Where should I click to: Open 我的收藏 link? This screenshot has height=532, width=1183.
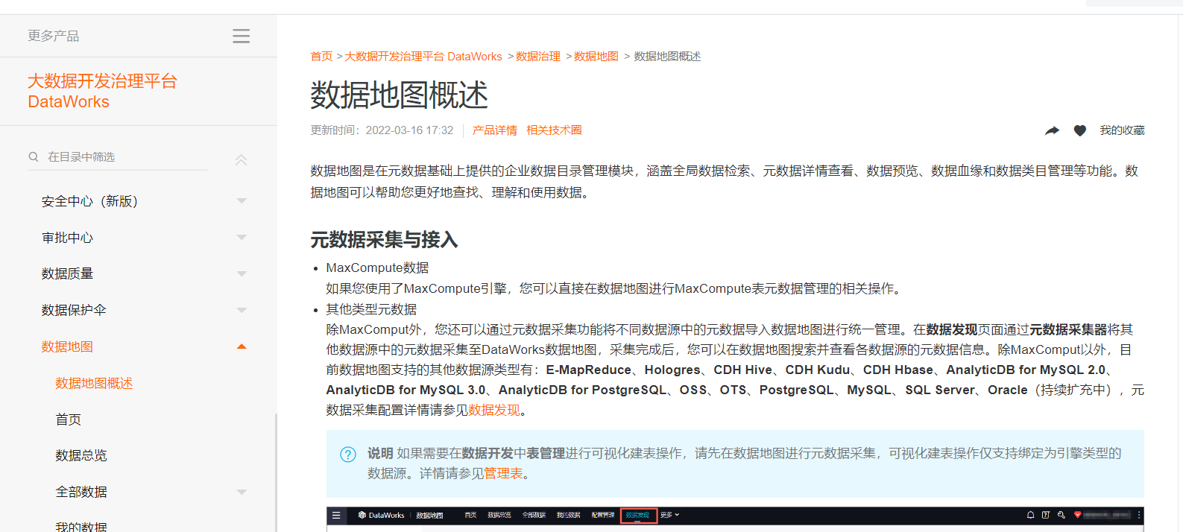tap(1122, 130)
